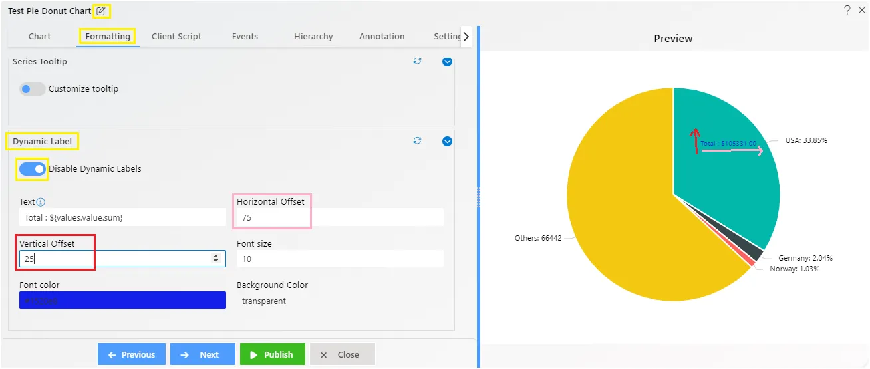Click the Vertical Offset input
Viewport: 870px width, 369px height.
(x=122, y=259)
